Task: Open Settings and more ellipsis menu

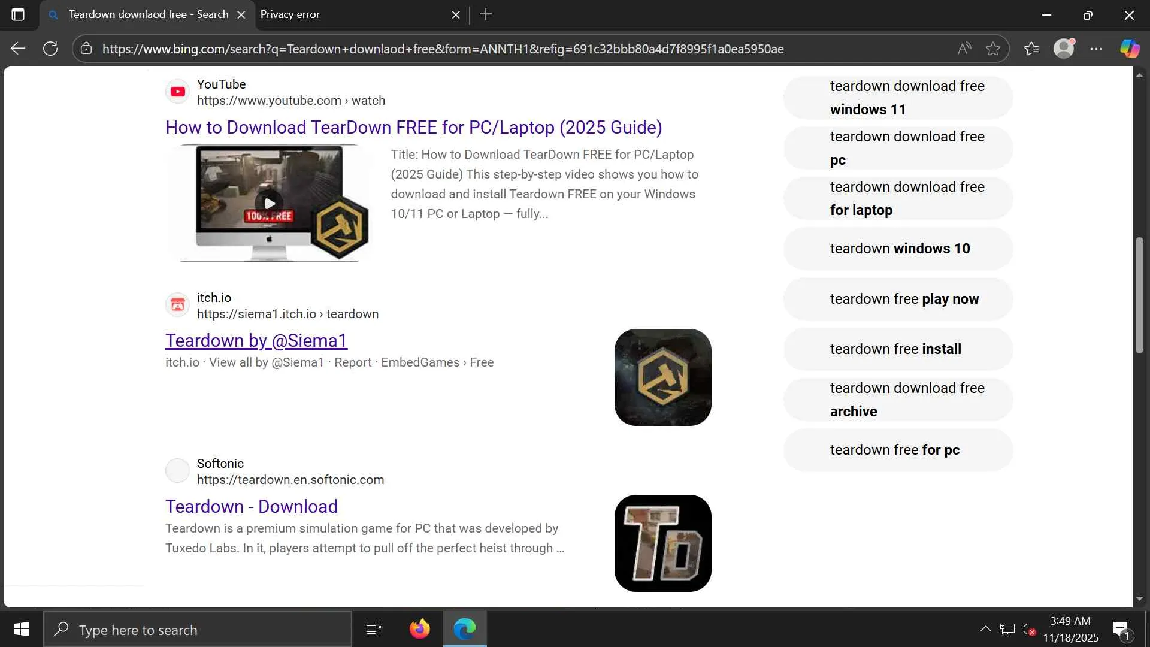Action: click(x=1096, y=49)
